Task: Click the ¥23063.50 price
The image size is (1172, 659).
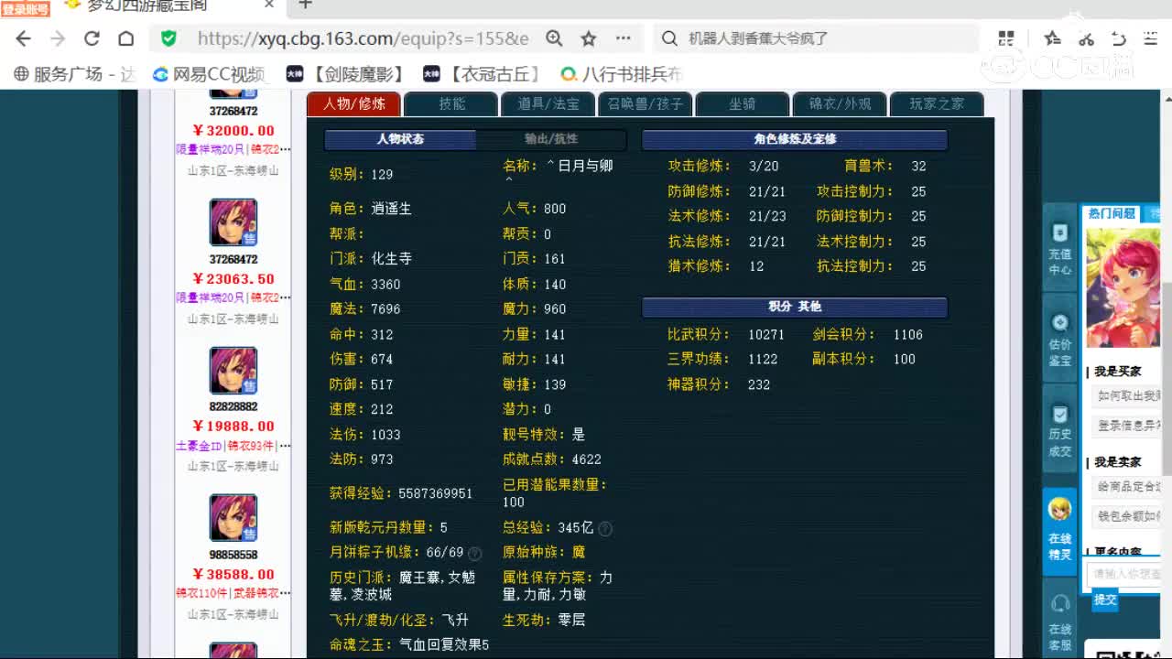Action: (233, 279)
